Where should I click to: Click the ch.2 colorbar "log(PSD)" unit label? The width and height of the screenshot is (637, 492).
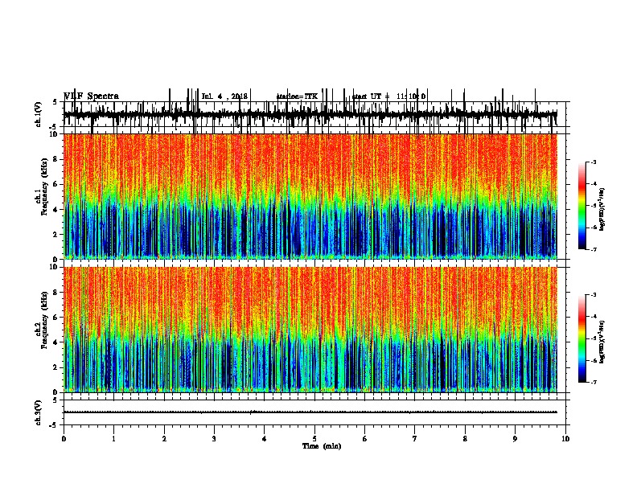[602, 342]
